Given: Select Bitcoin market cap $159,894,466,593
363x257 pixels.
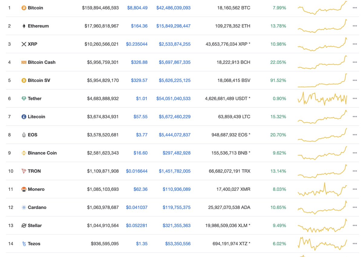Looking at the screenshot, I should tap(100, 8).
